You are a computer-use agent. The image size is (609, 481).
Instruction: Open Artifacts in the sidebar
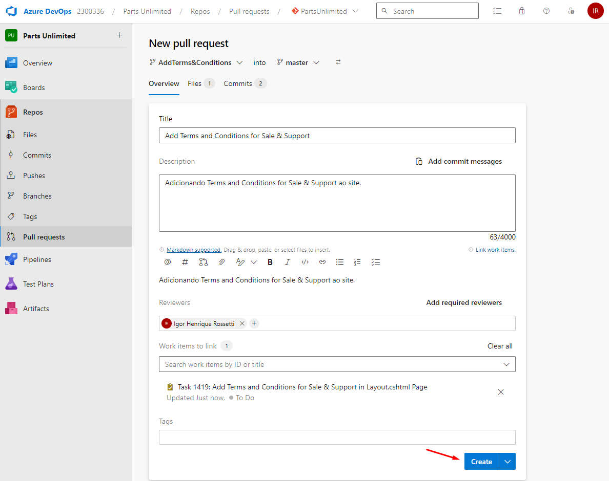point(66,309)
